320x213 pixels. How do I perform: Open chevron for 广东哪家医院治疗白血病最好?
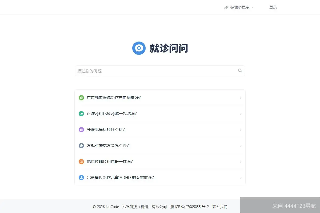tap(241, 98)
